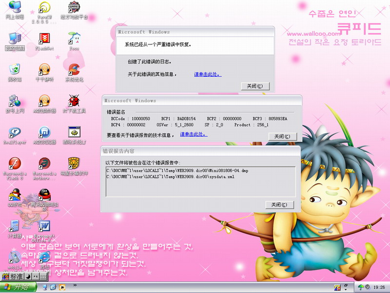Viewport: 390px width, 293px height.
Task: Open the 拨号上网 dial-up connection shortcut
Action: click(x=15, y=104)
